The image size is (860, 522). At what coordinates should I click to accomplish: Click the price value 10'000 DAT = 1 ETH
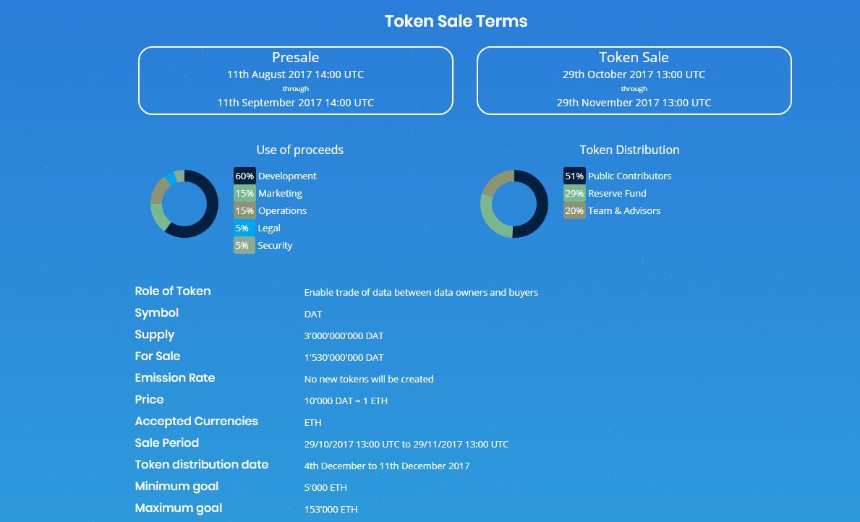[346, 401]
